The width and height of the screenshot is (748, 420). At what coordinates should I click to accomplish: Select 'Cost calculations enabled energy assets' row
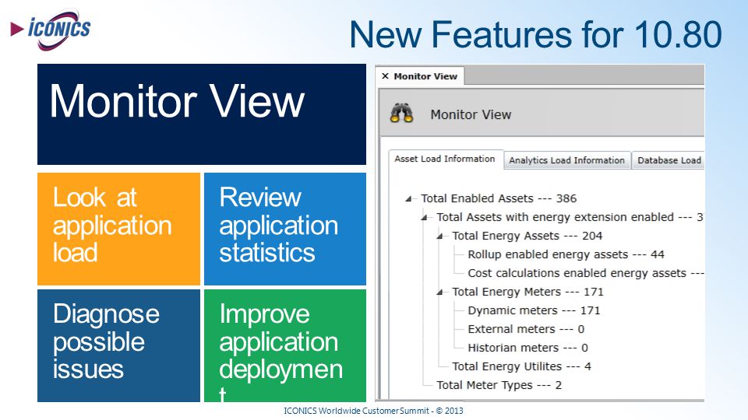(585, 273)
